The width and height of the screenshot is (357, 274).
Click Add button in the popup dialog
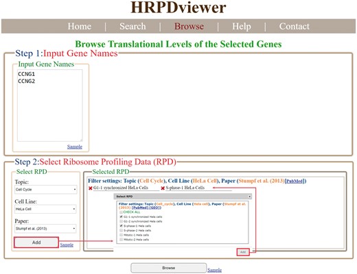point(243,252)
